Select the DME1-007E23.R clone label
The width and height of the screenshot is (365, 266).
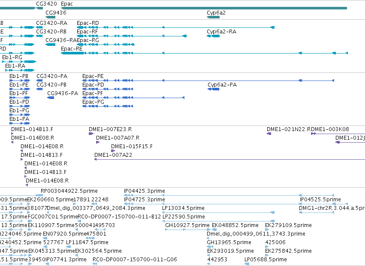click(110, 129)
